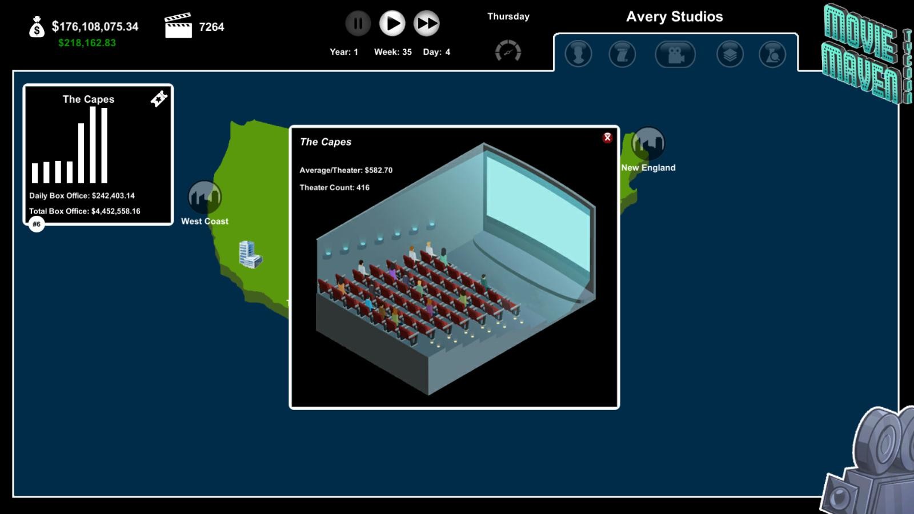The width and height of the screenshot is (914, 514).
Task: Click the ticket icon on The Capes panel
Action: tap(158, 98)
